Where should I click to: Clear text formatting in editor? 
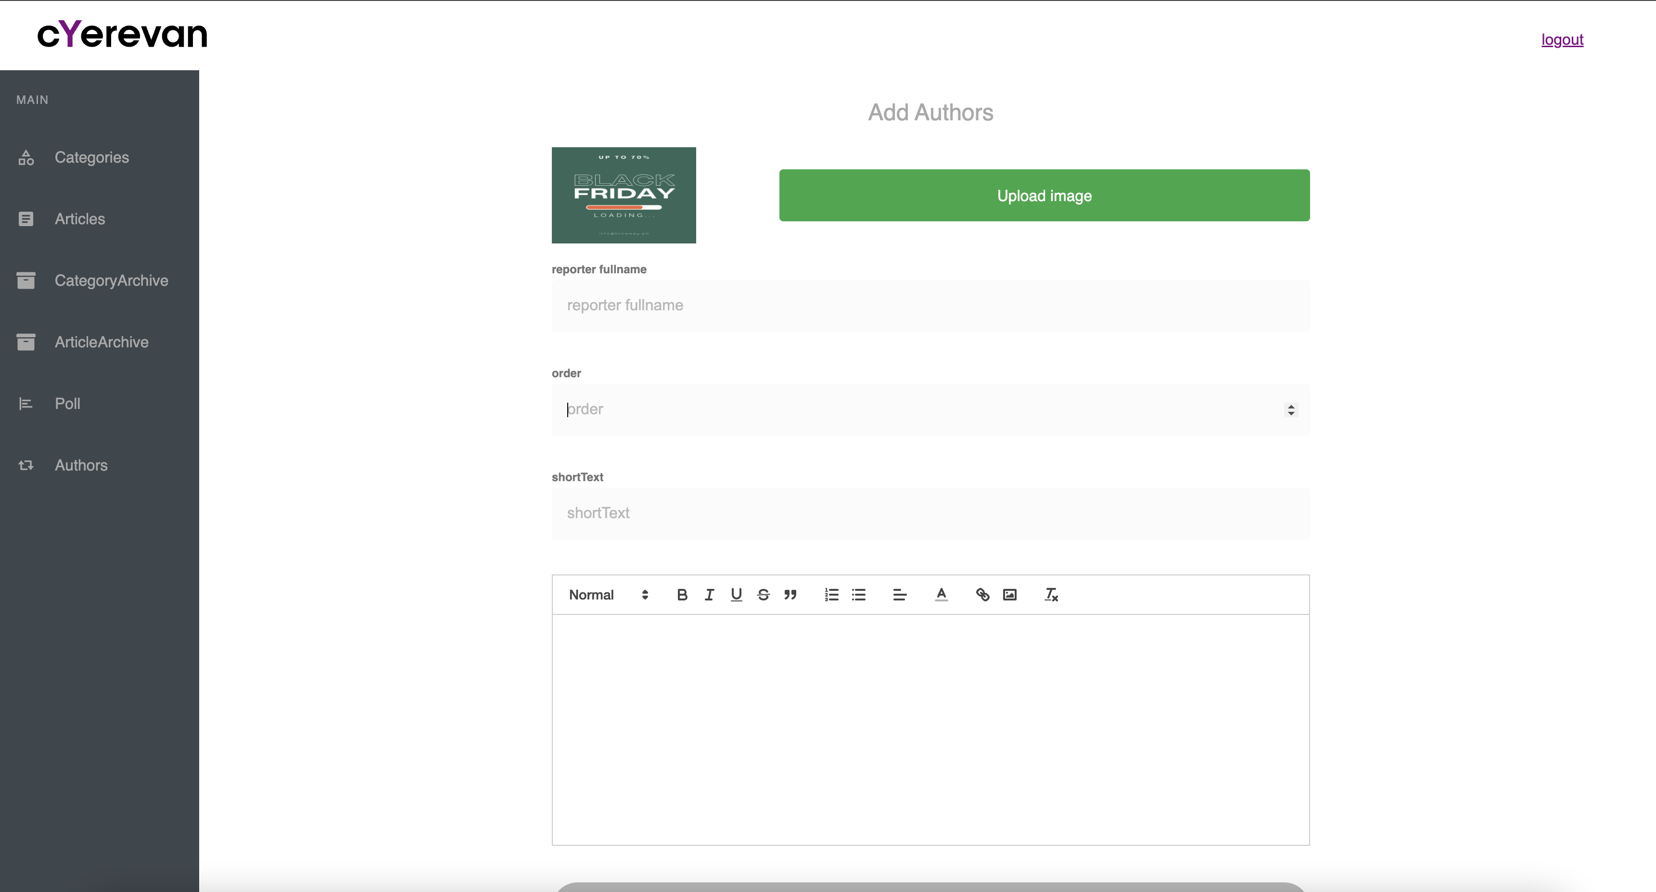(1051, 595)
